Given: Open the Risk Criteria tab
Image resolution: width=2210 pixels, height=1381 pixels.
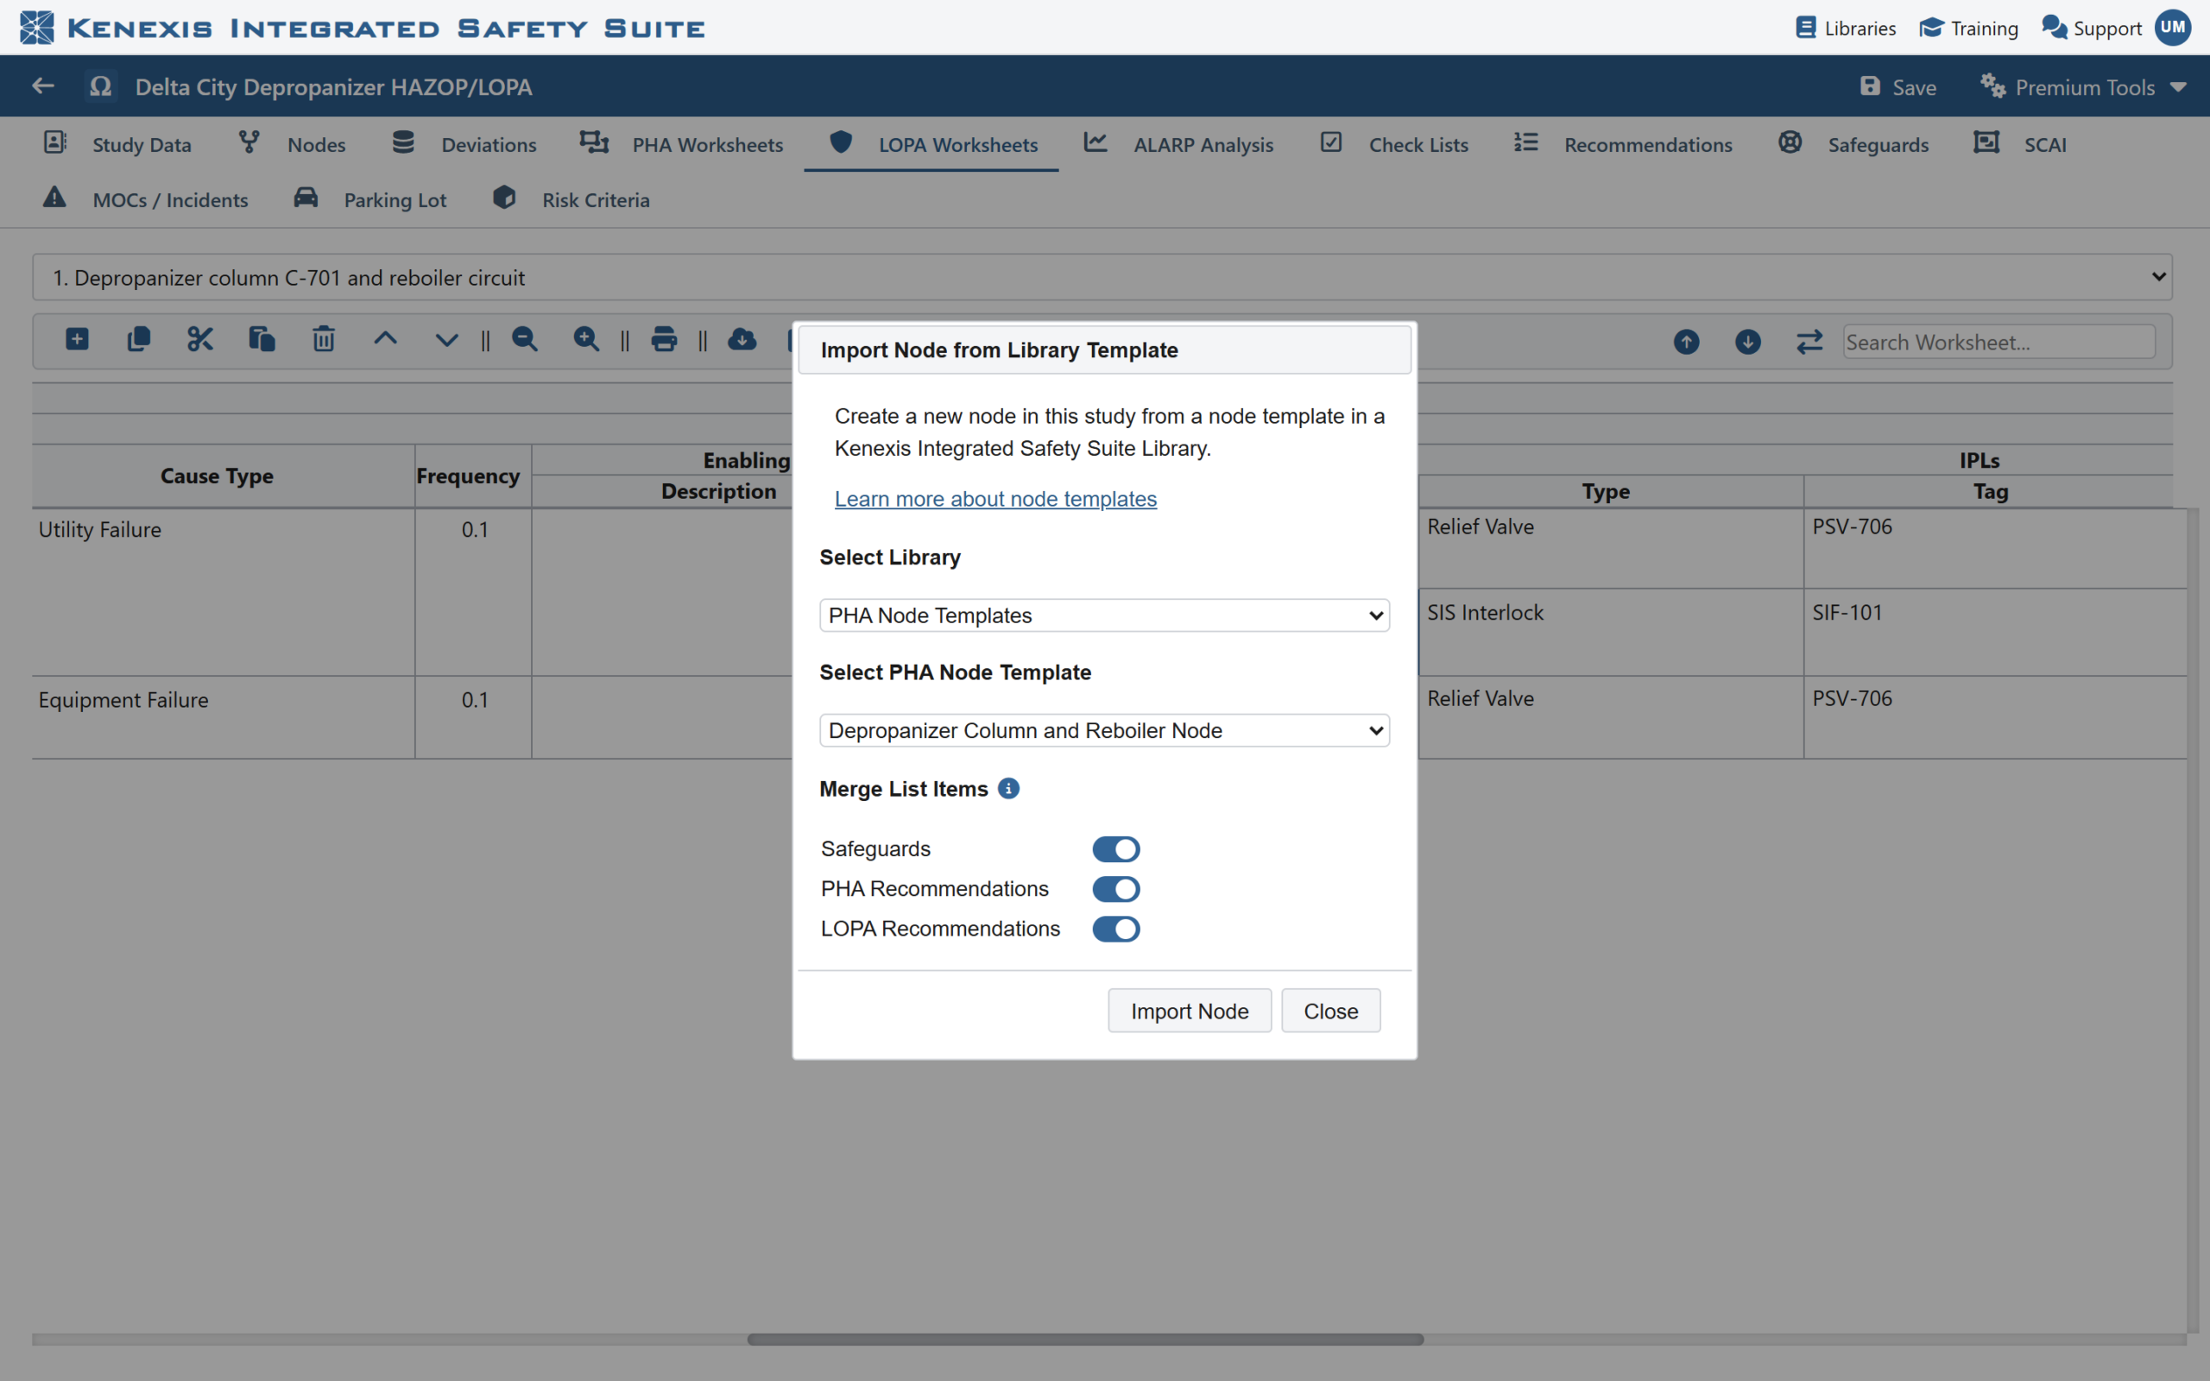Looking at the screenshot, I should (x=571, y=199).
